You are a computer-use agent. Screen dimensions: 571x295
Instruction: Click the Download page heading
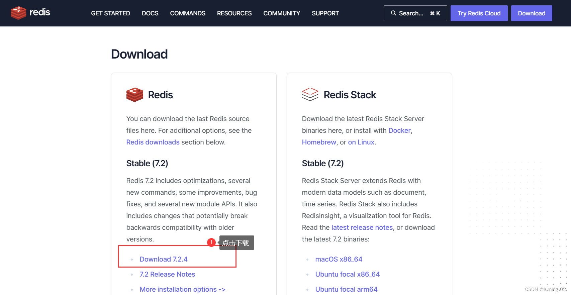[x=139, y=54]
